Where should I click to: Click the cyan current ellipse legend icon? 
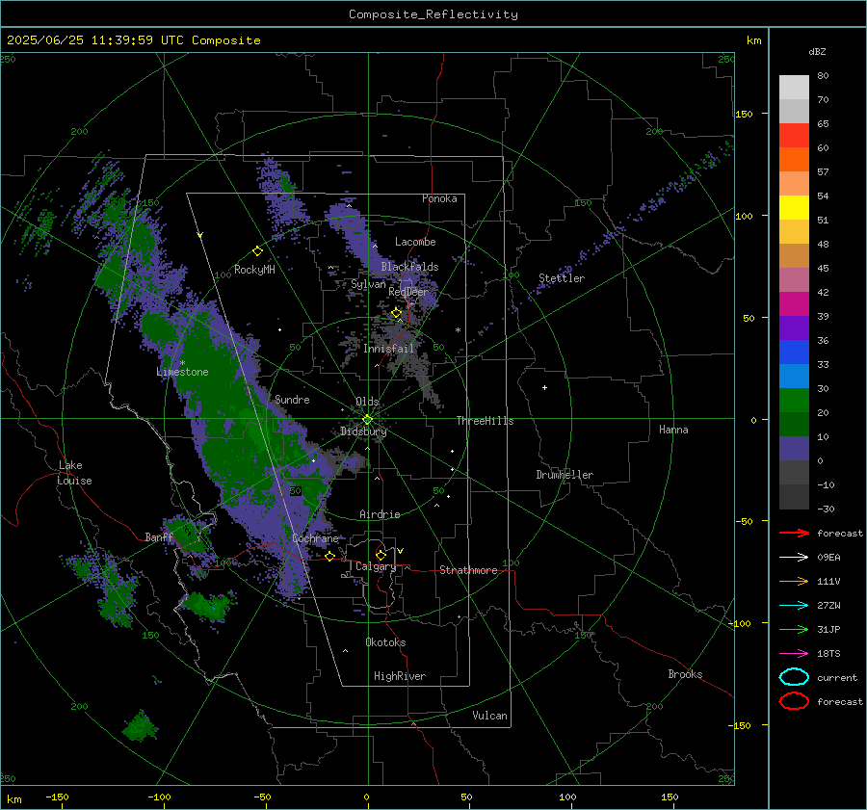click(794, 677)
